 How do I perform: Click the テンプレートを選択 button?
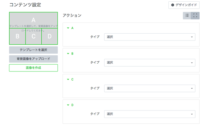(33, 50)
